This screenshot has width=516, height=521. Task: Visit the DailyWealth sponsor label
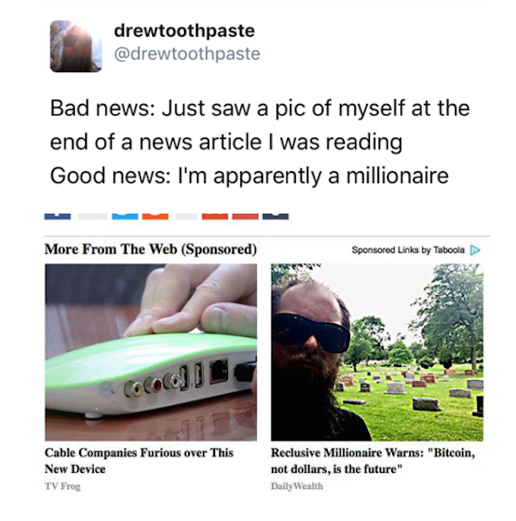[297, 486]
